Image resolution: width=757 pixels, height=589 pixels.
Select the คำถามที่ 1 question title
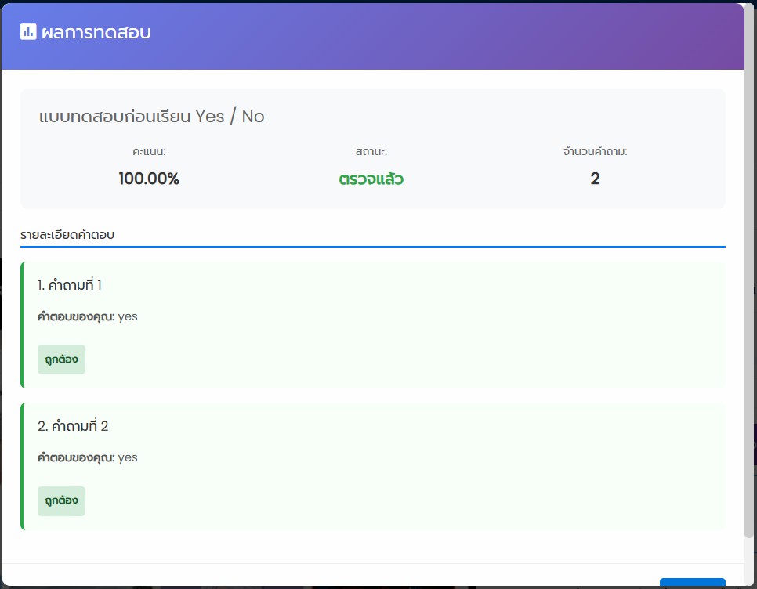point(70,285)
